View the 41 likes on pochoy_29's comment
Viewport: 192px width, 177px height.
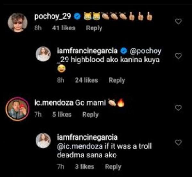pyautogui.click(x=64, y=28)
